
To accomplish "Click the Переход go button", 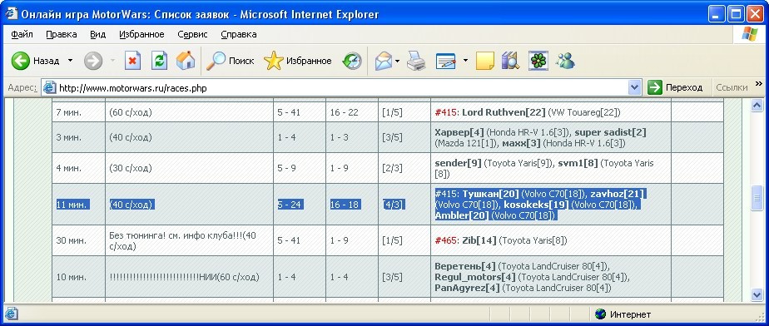I will [675, 88].
